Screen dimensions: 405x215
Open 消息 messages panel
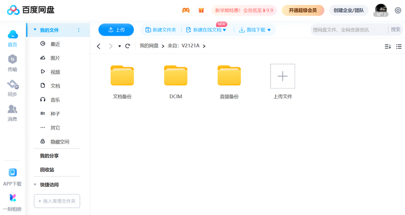coord(12,113)
